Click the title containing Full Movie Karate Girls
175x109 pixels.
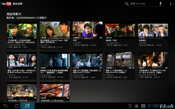point(22,71)
